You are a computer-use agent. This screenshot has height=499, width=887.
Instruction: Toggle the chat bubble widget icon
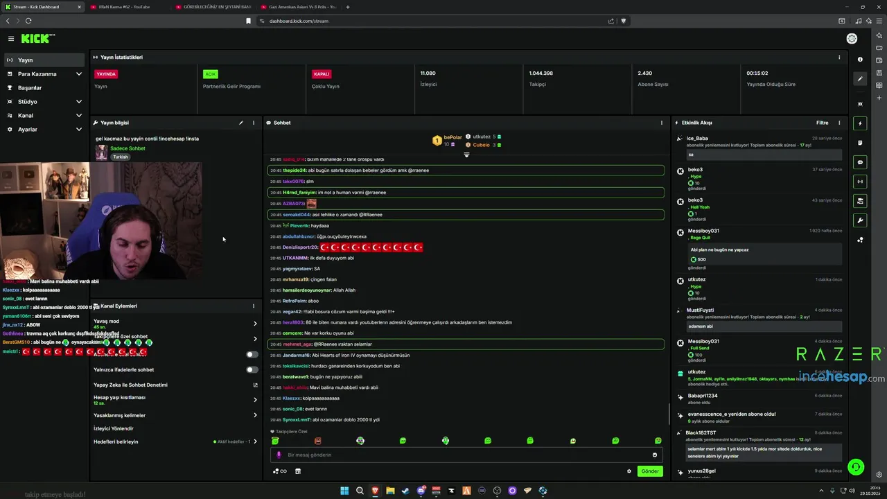coord(860,162)
